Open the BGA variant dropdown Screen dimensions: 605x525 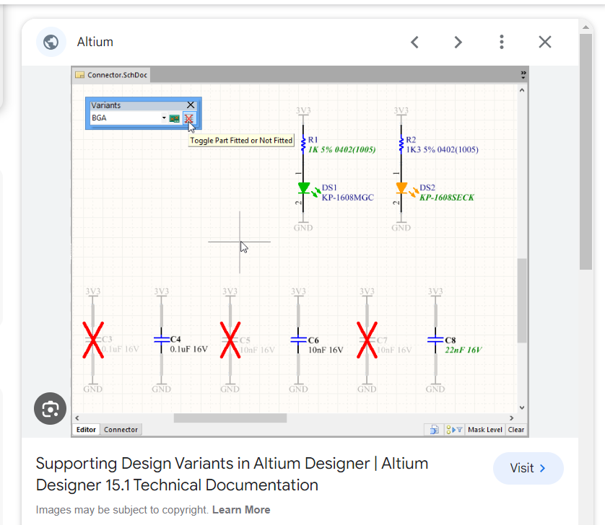164,118
